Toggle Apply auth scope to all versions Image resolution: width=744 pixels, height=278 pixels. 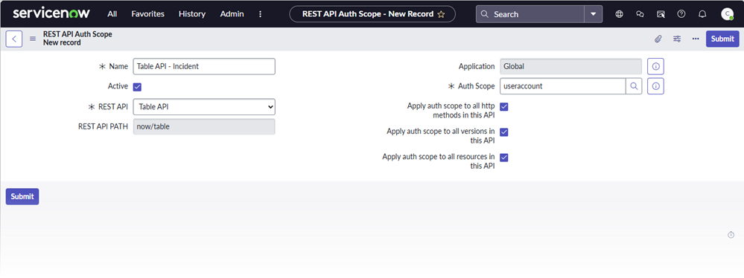point(504,132)
